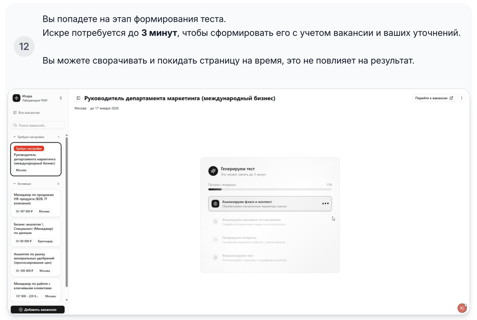Collapse the Активные vacancies section
The width and height of the screenshot is (477, 320).
pos(15,184)
